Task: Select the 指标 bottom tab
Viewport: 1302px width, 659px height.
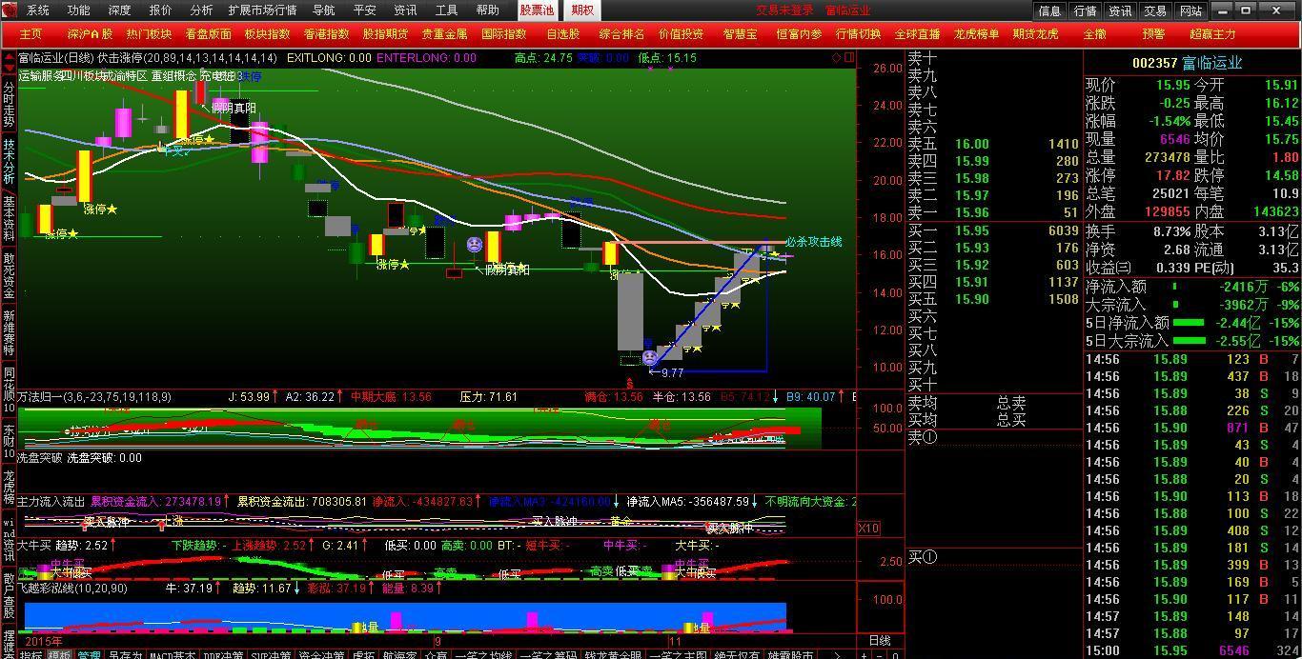Action: tap(31, 653)
